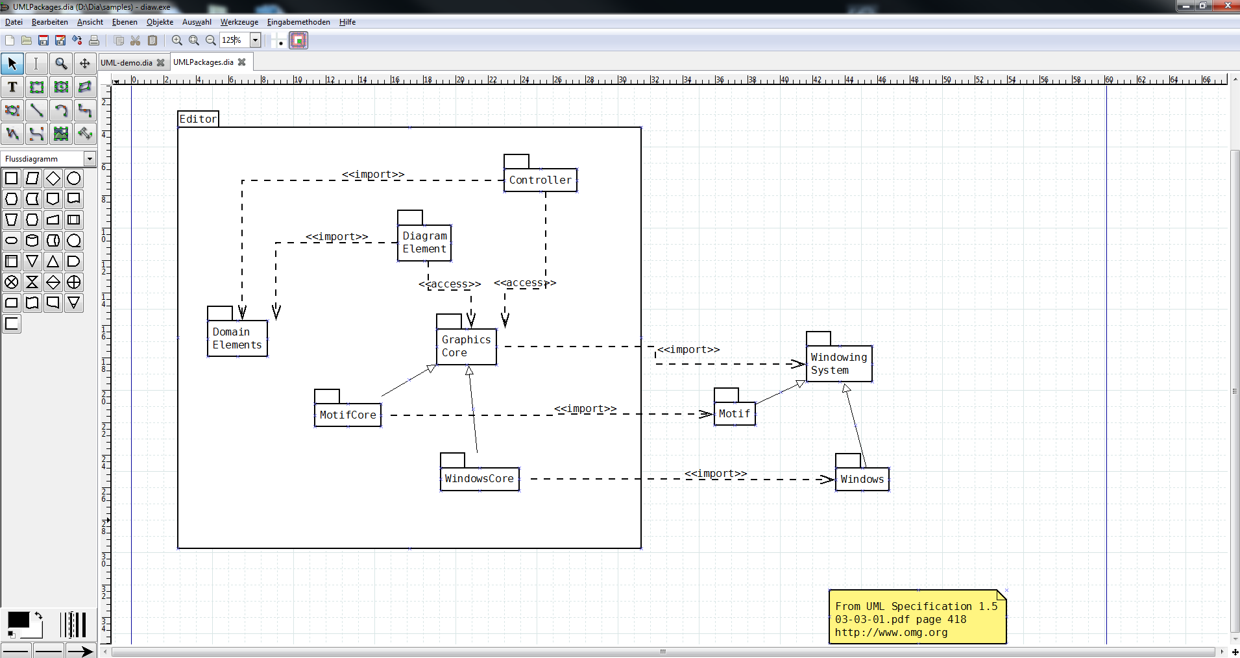Viewport: 1240px width, 658px height.
Task: Toggle snap to grid button
Action: [280, 40]
